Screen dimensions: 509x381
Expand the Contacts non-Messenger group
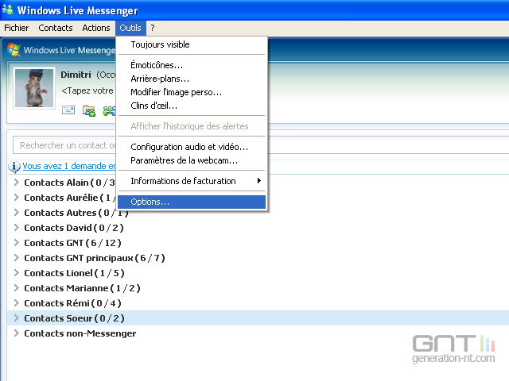click(x=16, y=333)
